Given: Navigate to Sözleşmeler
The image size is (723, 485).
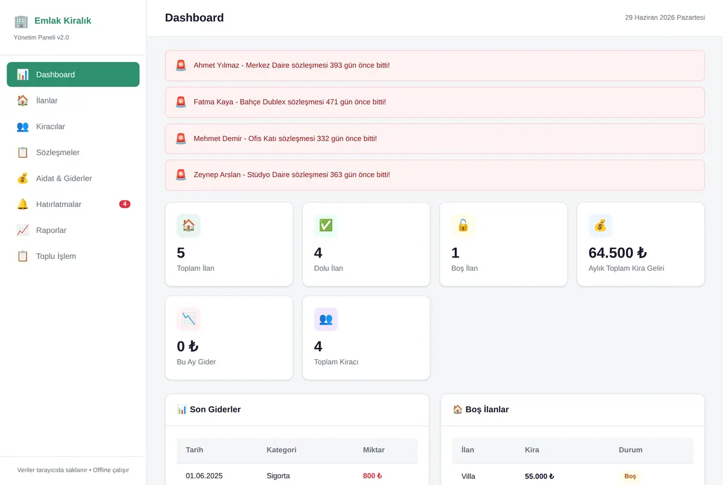Looking at the screenshot, I should tap(73, 152).
